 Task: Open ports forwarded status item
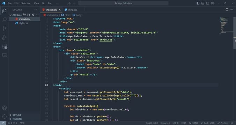[x=22, y=123]
